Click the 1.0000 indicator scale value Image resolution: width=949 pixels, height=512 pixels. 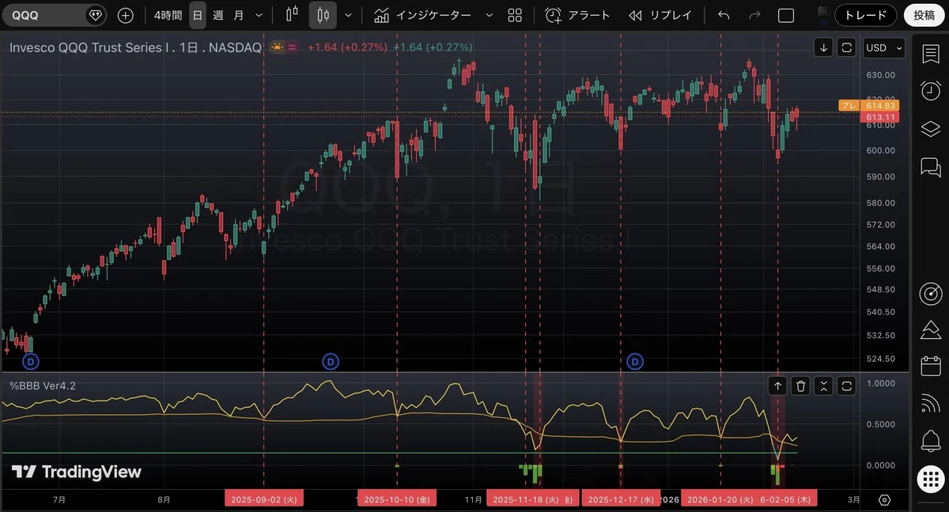[x=880, y=383]
